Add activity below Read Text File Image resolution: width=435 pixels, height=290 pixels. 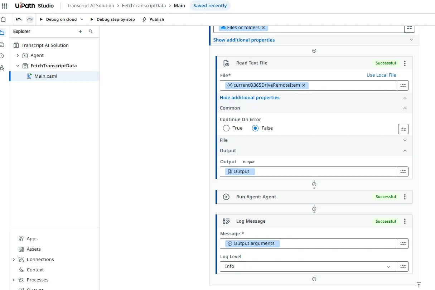(314, 185)
